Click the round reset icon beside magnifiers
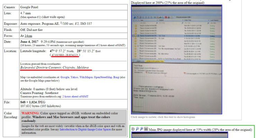The height and width of the screenshot is (138, 256). [133, 129]
